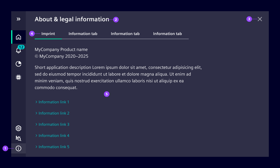Follow the Information link 2 hyperlink
280x168 pixels.
pyautogui.click(x=54, y=113)
